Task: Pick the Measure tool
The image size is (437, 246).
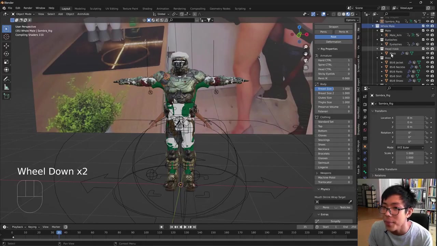Action: [x=6, y=87]
